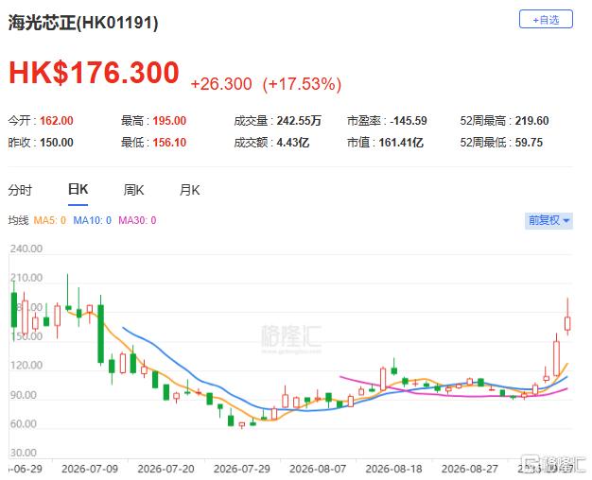
Task: Click 今开 value 162.00
Action: coord(57,121)
